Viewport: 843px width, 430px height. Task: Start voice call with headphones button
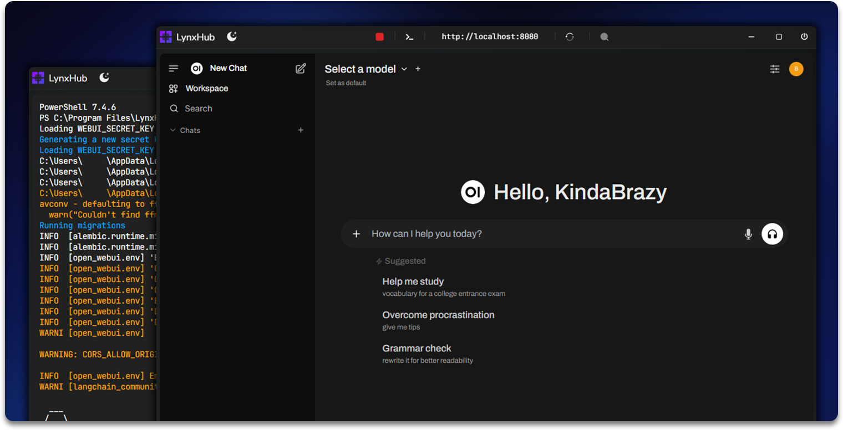pos(772,234)
